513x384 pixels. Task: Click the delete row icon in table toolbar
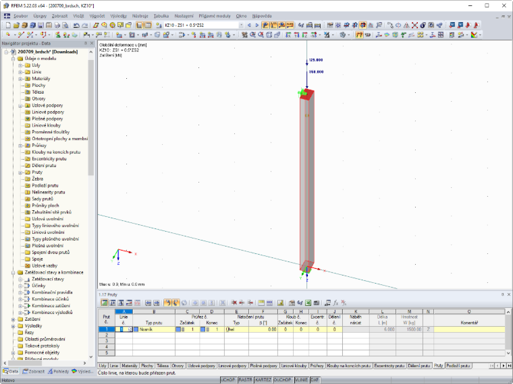point(234,302)
